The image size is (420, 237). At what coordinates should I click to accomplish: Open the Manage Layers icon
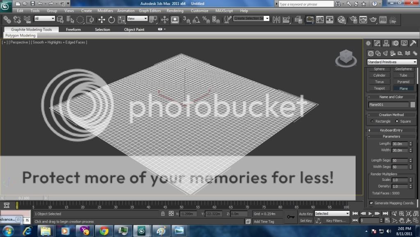(x=298, y=20)
